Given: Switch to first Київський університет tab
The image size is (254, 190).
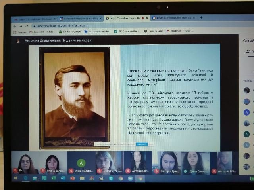Looking at the screenshot, I should coord(81,19).
